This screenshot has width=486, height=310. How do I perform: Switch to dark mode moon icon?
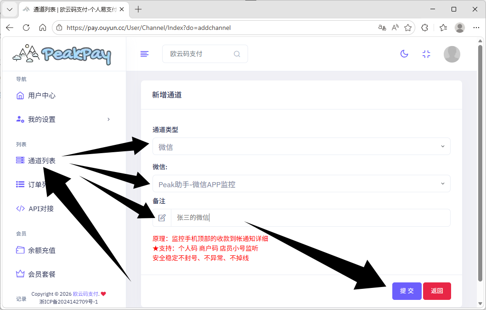404,54
